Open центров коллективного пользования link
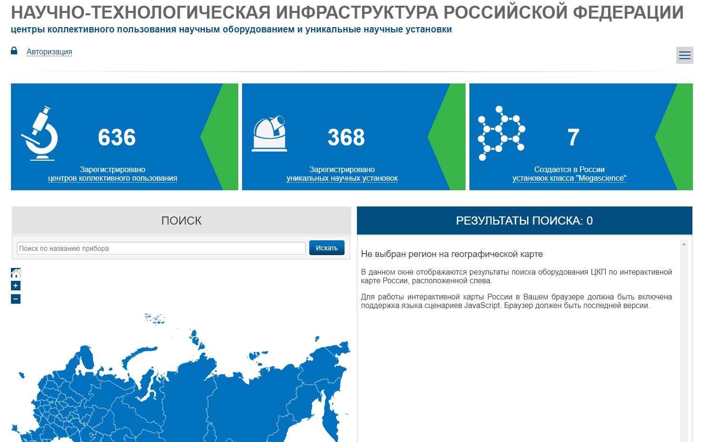Screen dimensions: 701x442 point(112,178)
